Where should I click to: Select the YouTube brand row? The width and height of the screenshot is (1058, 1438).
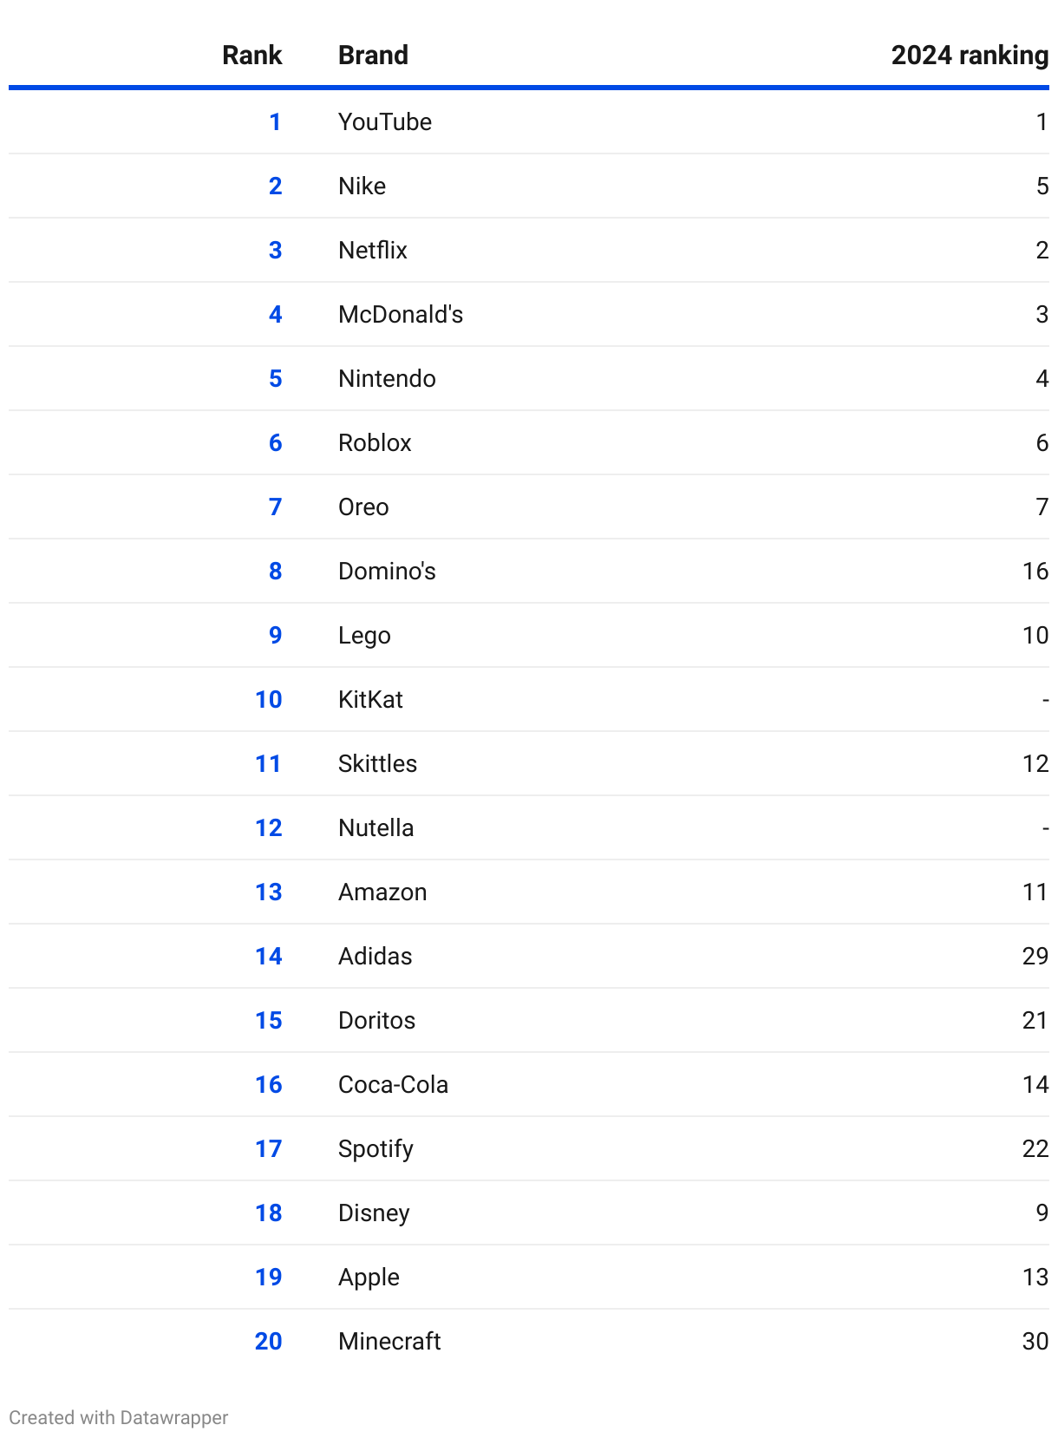[x=529, y=121]
